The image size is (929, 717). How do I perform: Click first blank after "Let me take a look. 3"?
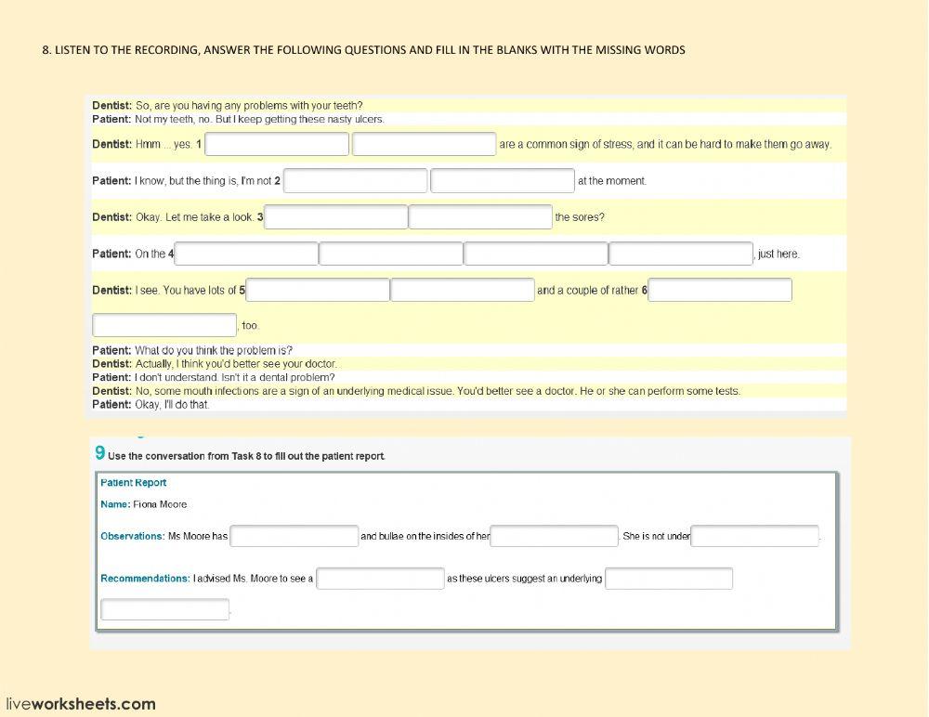(x=336, y=217)
